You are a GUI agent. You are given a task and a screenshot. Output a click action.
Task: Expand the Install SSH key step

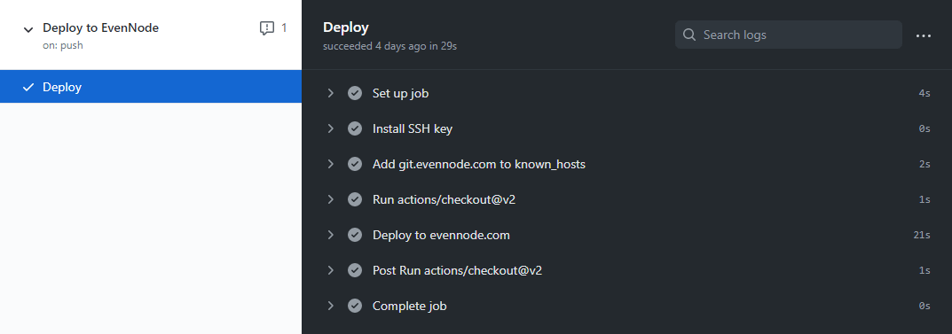tap(330, 128)
